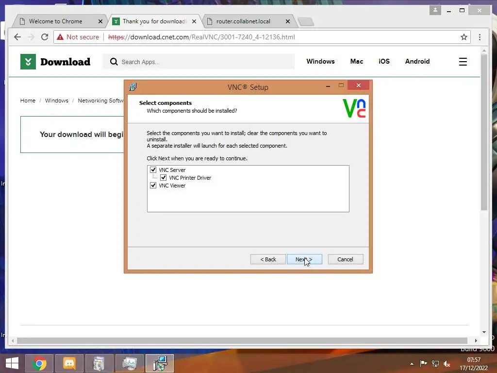Image resolution: width=497 pixels, height=373 pixels.
Task: Click the green Download logo icon
Action: click(28, 62)
